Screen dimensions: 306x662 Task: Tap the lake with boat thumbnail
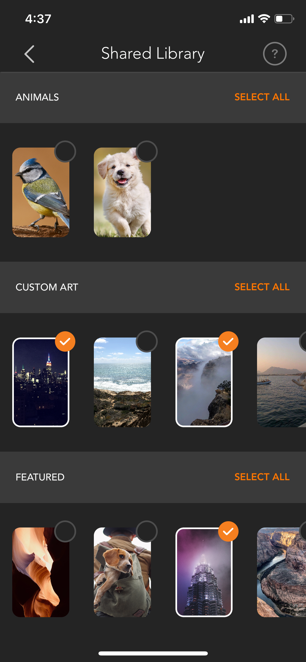(282, 382)
